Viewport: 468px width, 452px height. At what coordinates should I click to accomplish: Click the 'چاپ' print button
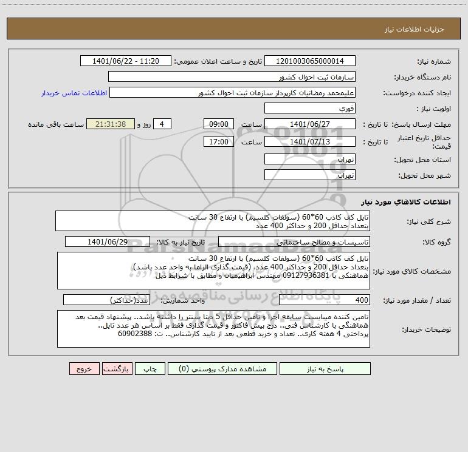pos(150,369)
